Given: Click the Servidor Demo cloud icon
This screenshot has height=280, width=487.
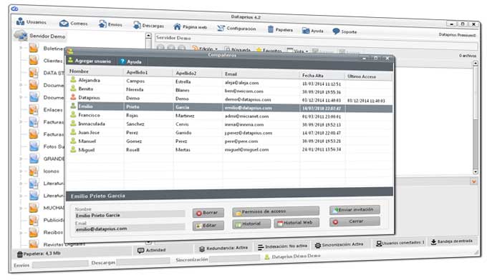Looking at the screenshot, I should pyautogui.click(x=21, y=35).
